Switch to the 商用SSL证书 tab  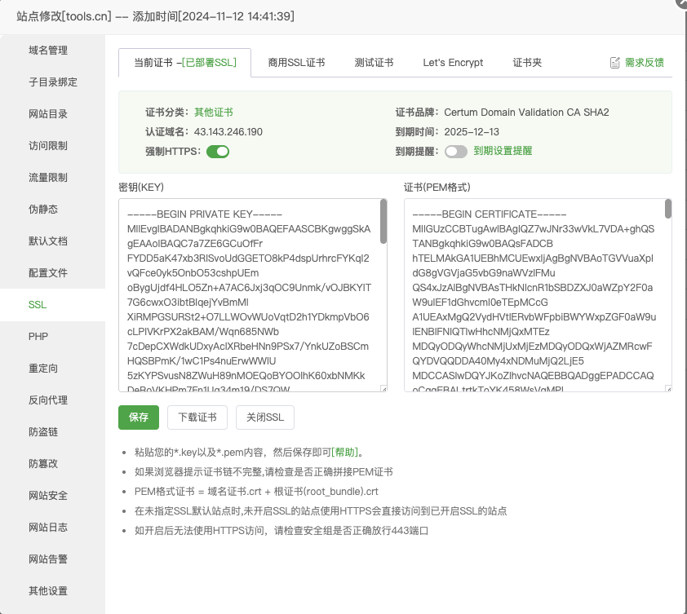pos(296,63)
